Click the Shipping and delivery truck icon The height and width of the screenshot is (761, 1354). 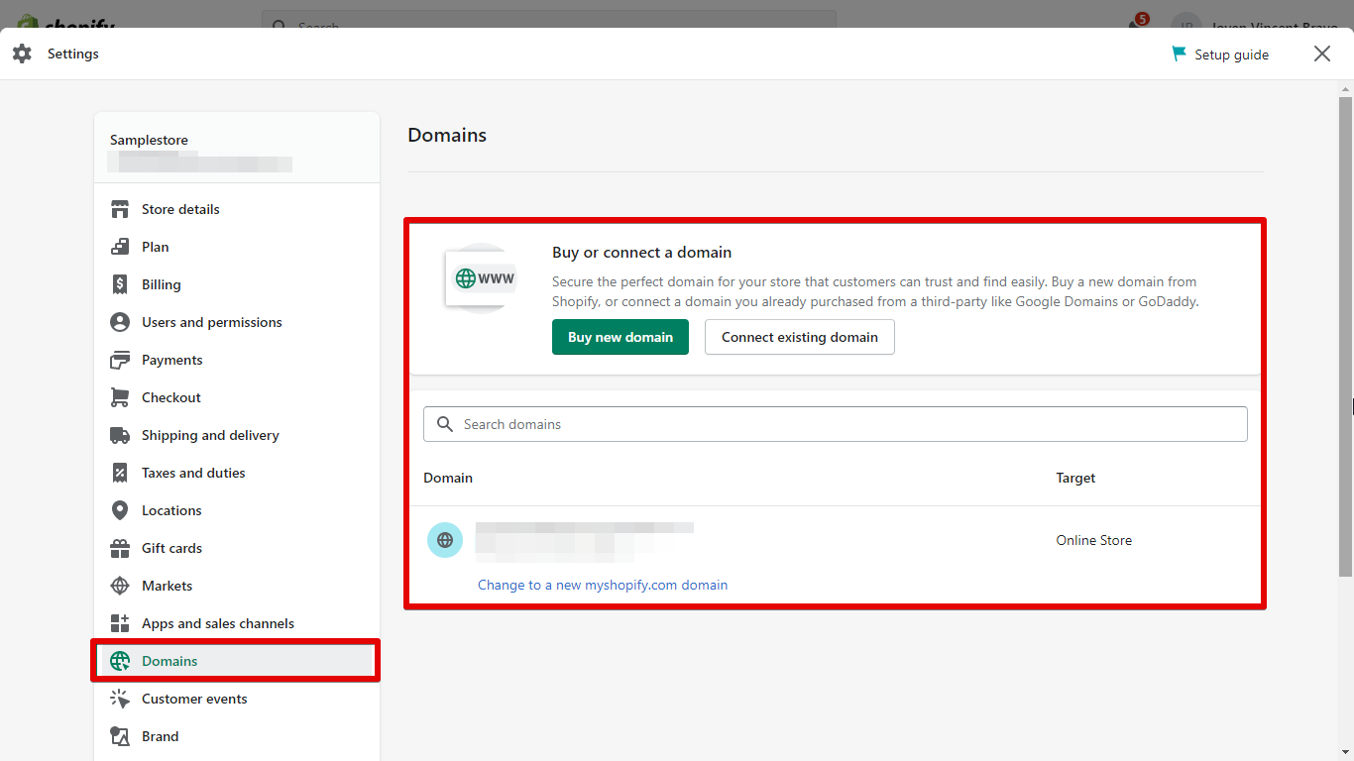tap(120, 435)
